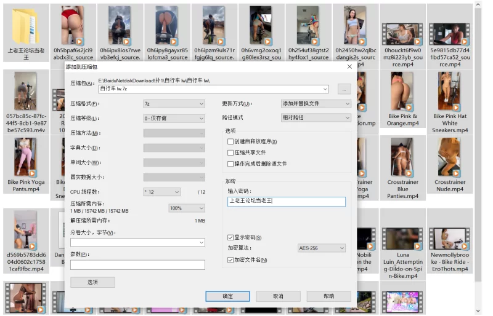Expand the 更新方式 dropdown
493x316 pixels.
pos(316,104)
